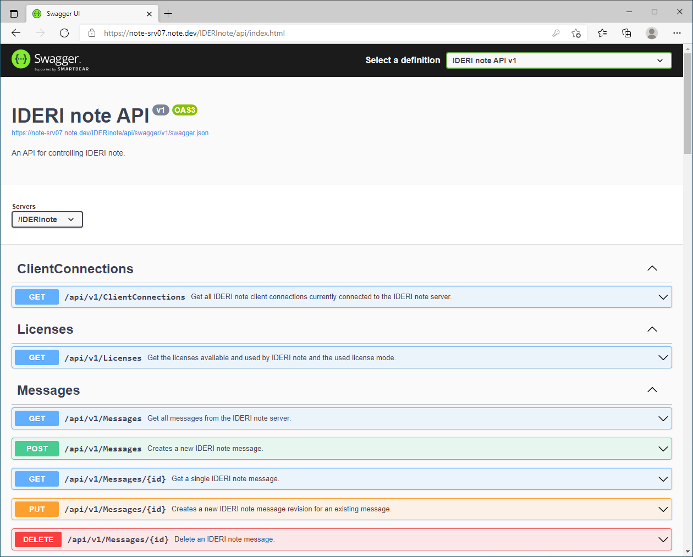Expand the DELETE /api/v1/Messages/{id} arrow
This screenshot has height=557, width=693.
[663, 539]
